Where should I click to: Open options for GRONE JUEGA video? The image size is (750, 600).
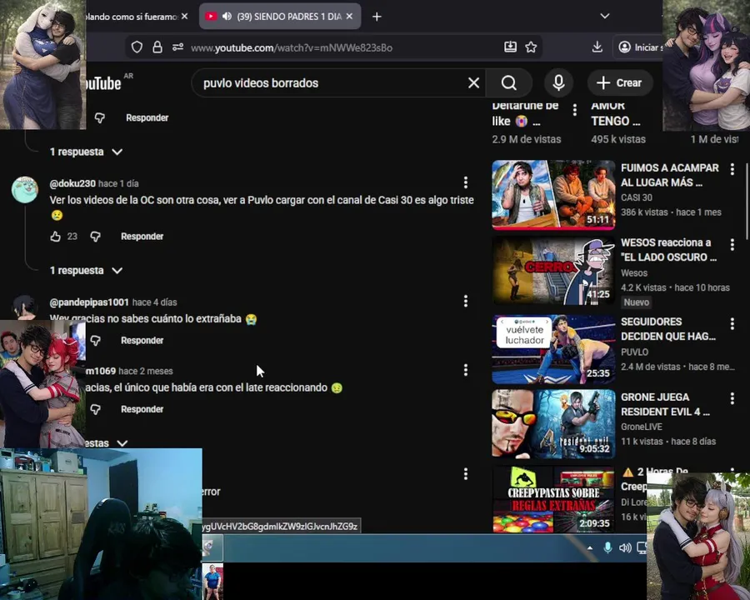coord(732,398)
